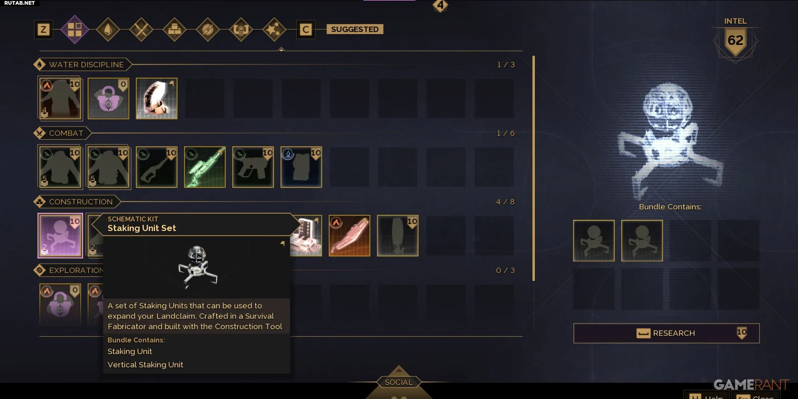Select the white armor schematic in Water Discipline

click(x=157, y=99)
